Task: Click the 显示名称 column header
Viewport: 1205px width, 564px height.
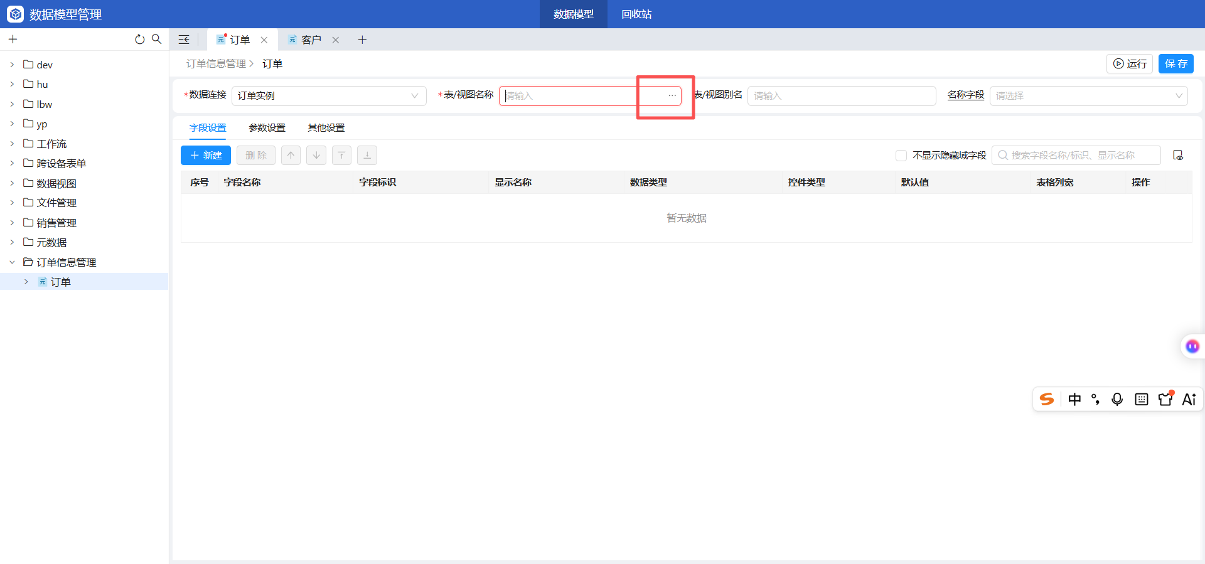Action: tap(513, 183)
